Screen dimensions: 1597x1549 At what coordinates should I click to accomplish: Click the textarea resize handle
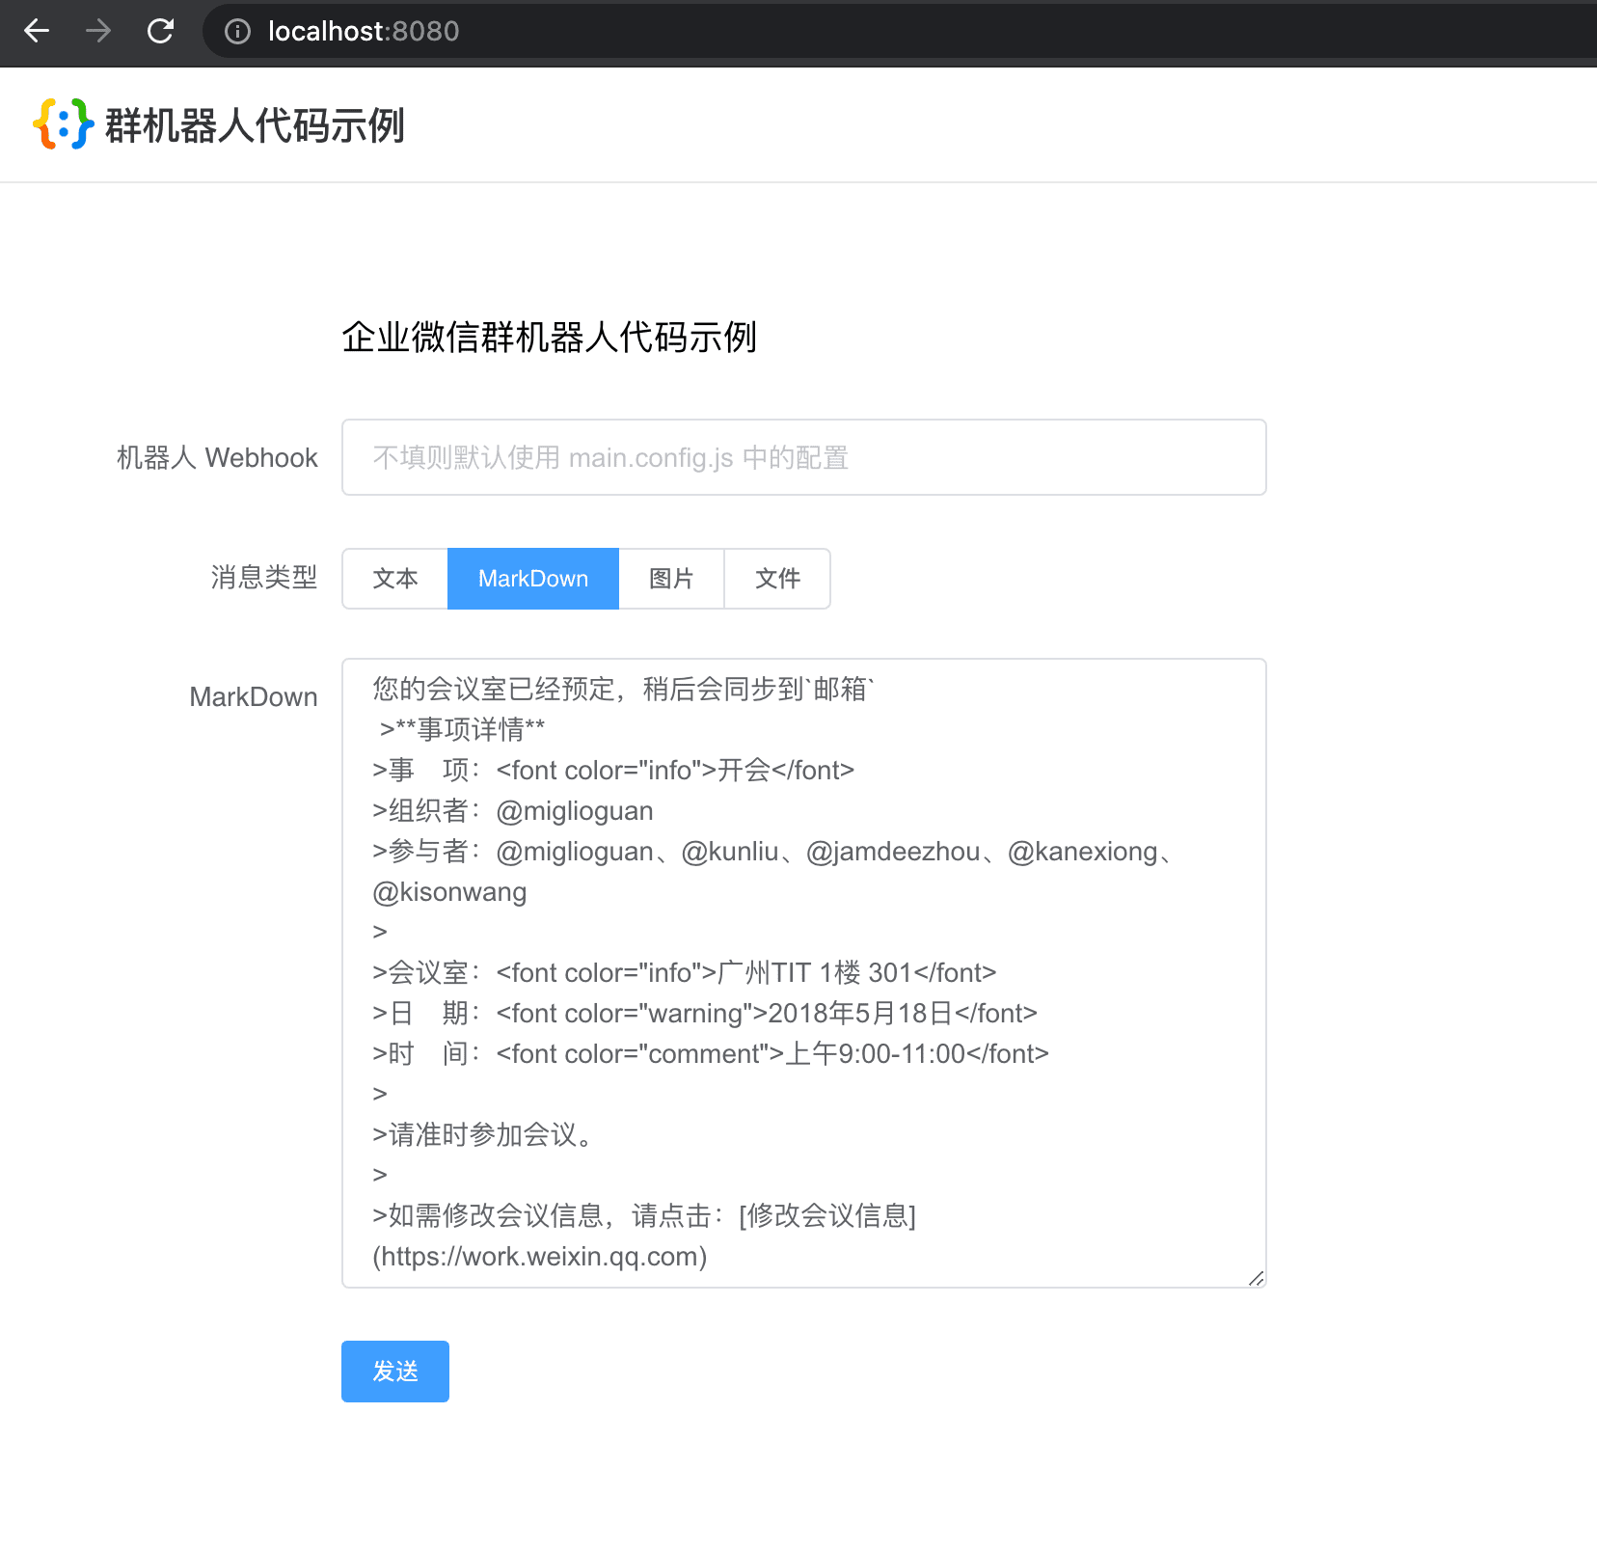(x=1255, y=1277)
